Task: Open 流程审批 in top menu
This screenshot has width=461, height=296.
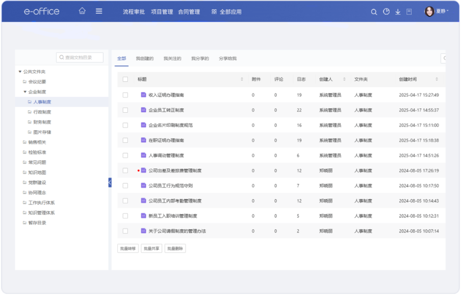Action: tap(134, 12)
